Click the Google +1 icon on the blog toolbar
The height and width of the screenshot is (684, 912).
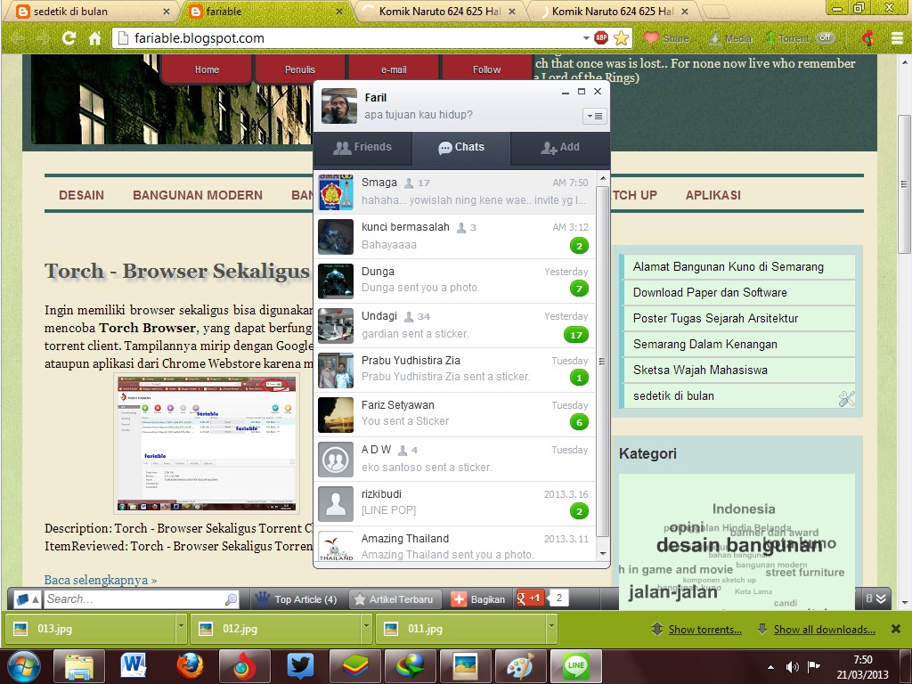coord(529,598)
